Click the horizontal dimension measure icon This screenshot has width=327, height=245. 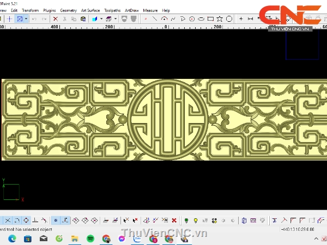250,19
